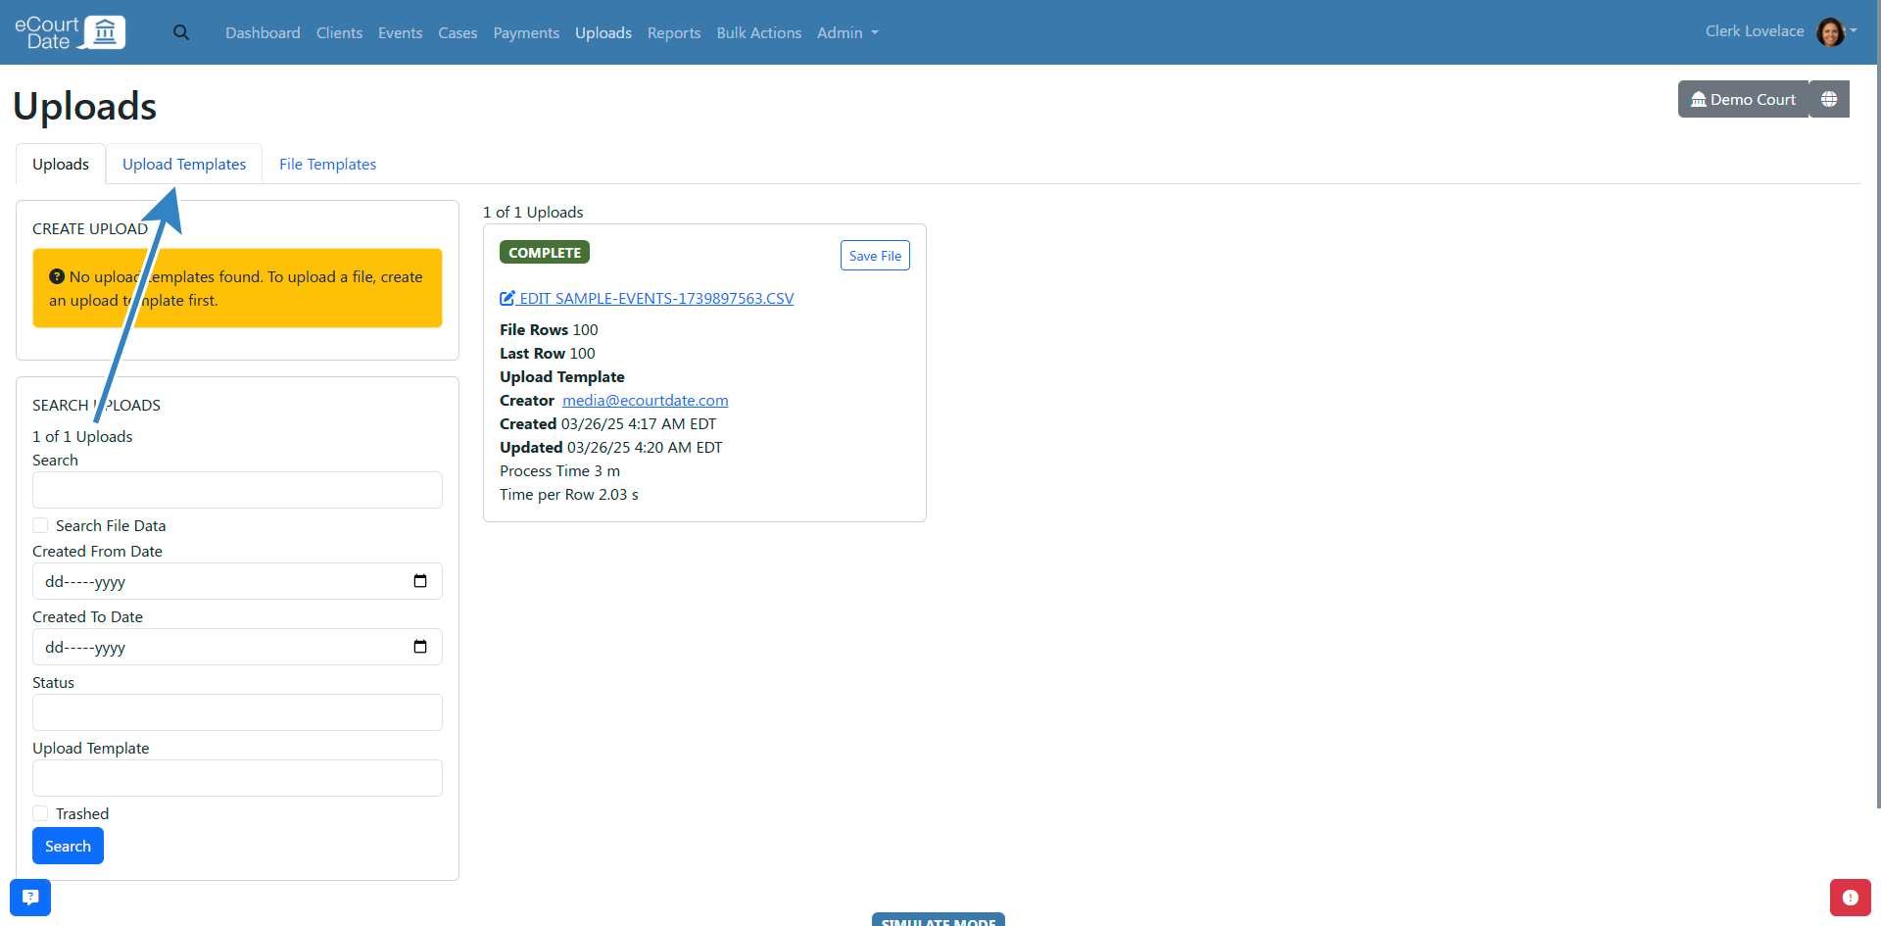Open Clerk Lovelace user menu
The width and height of the screenshot is (1881, 926).
(x=1780, y=31)
